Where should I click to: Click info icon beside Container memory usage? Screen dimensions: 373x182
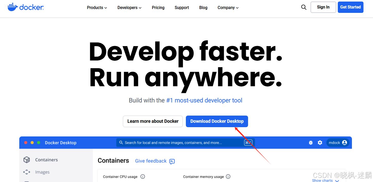click(x=228, y=177)
